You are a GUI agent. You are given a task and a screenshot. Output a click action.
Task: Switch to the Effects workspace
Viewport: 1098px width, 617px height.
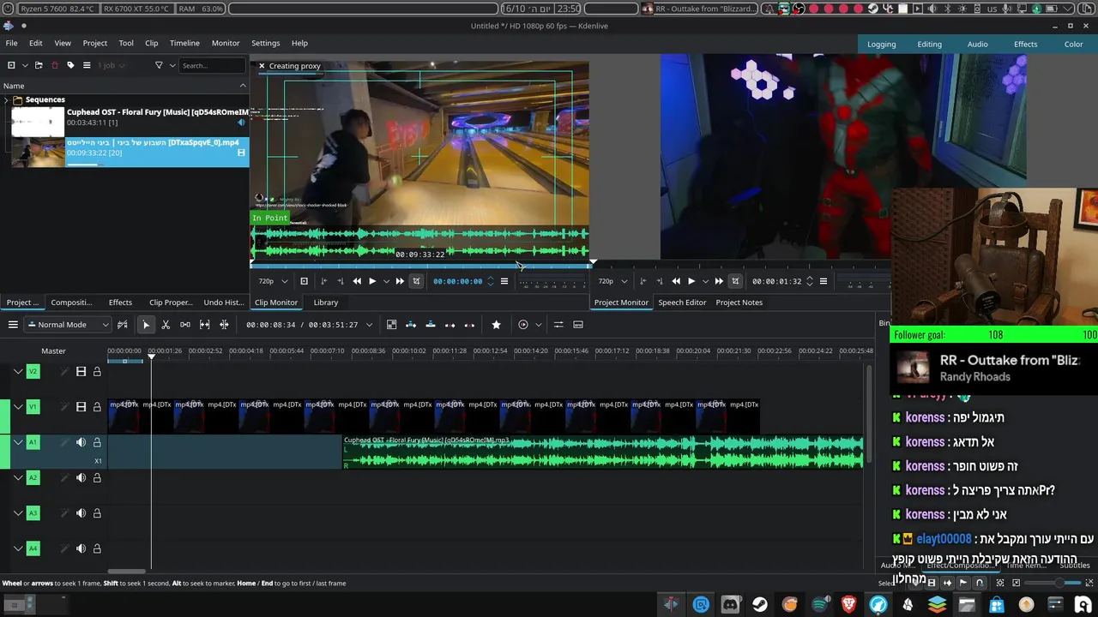pos(1026,45)
